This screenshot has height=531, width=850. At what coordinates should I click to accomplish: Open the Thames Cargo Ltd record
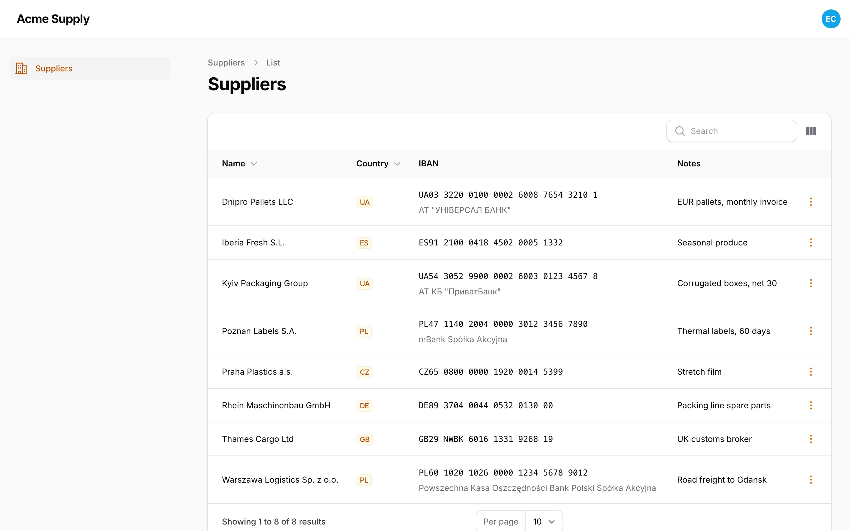pos(257,439)
